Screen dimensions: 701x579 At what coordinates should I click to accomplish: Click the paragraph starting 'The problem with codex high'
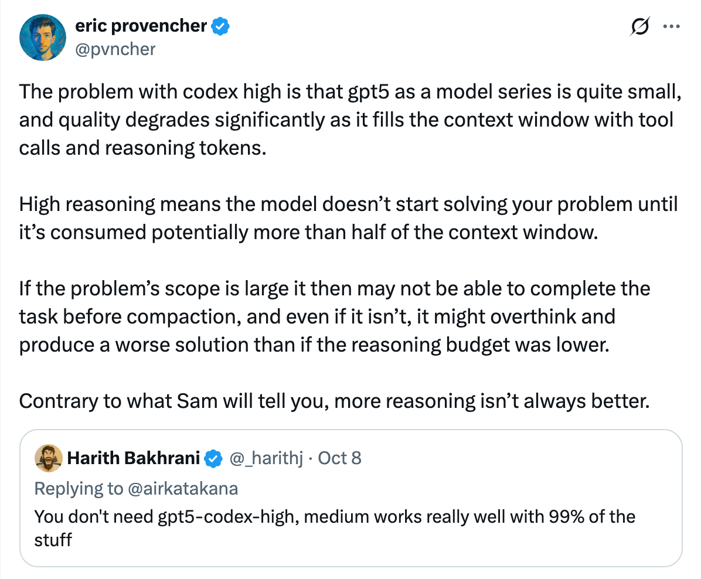tap(346, 120)
